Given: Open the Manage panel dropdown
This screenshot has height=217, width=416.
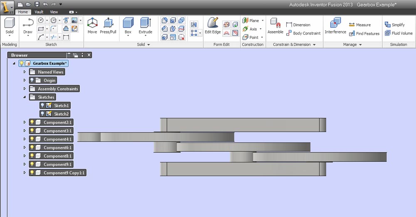Looking at the screenshot, I should coord(360,45).
